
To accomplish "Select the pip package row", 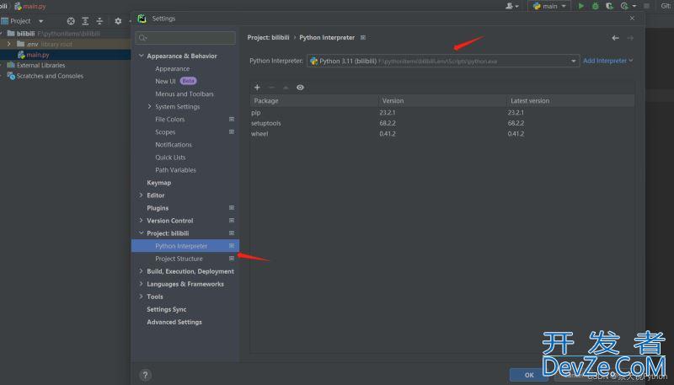I will click(x=441, y=113).
